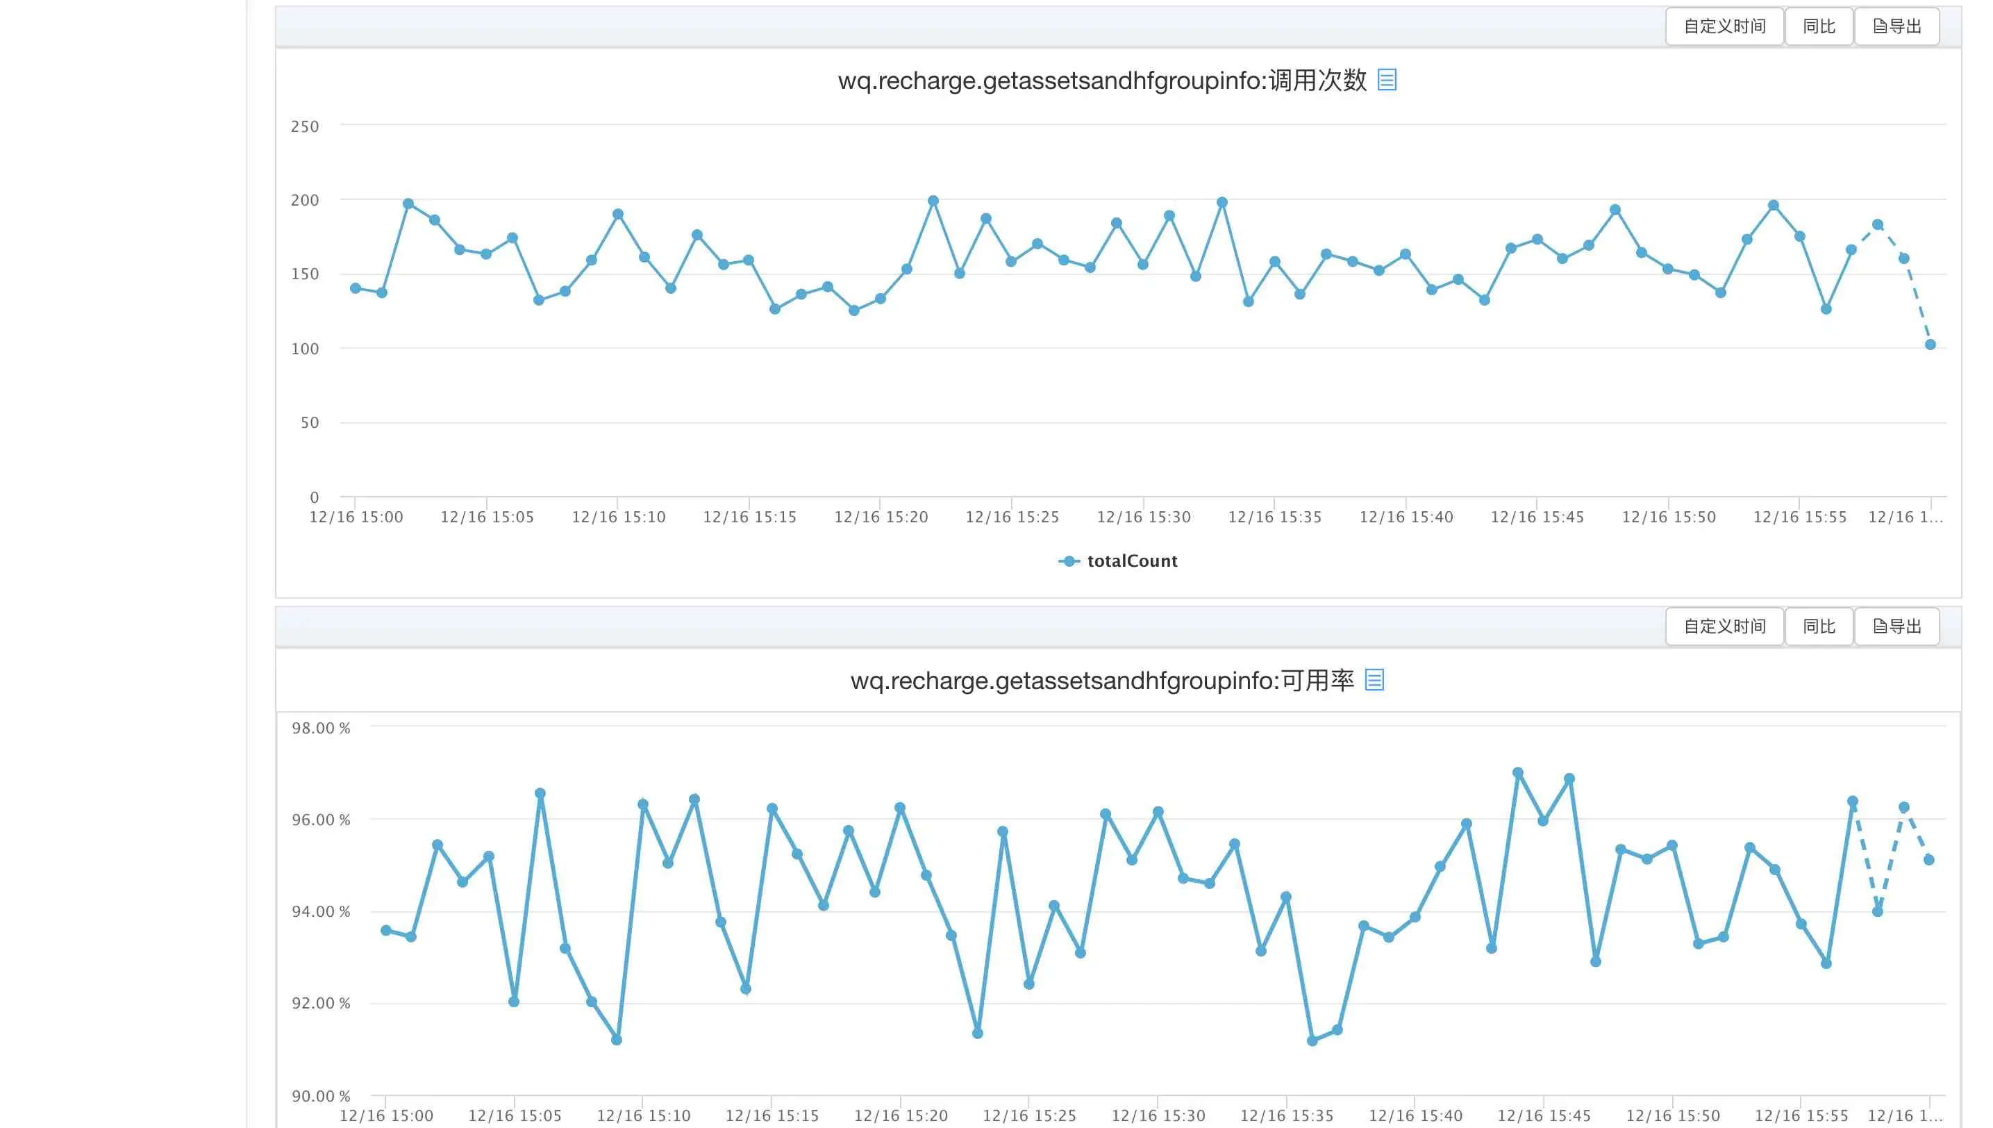Click the dashed 可用率 point at 94.00 %
This screenshot has height=1128, width=1993.
[x=1877, y=911]
